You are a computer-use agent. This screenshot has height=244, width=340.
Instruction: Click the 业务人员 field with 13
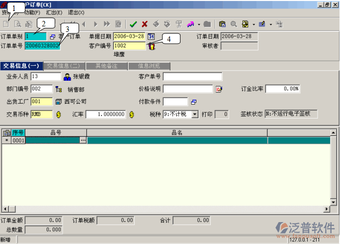tap(46, 77)
